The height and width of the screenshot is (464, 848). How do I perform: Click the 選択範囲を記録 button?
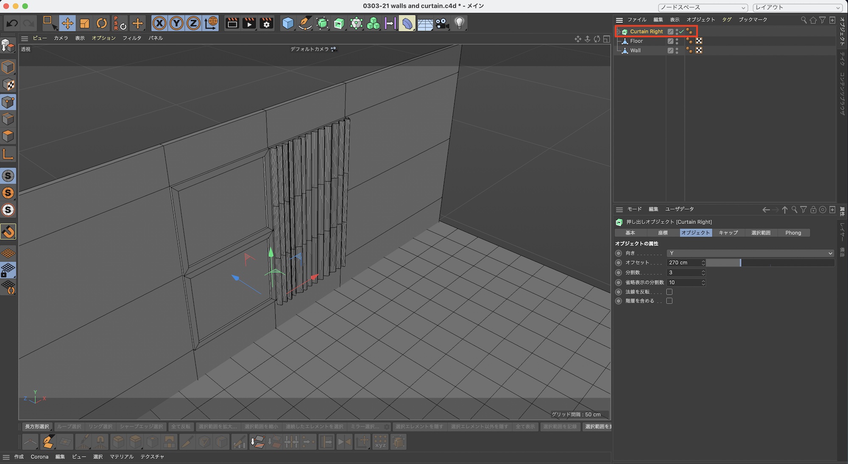click(x=560, y=427)
